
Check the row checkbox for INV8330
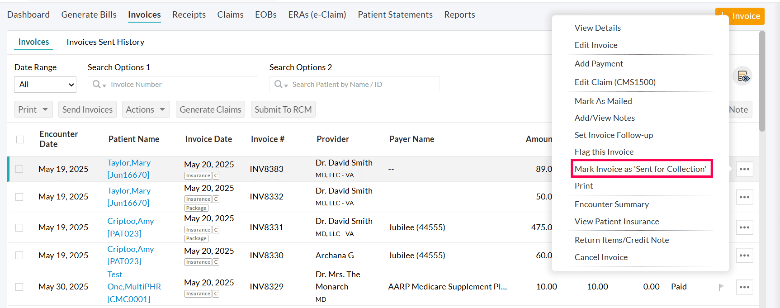click(x=19, y=256)
